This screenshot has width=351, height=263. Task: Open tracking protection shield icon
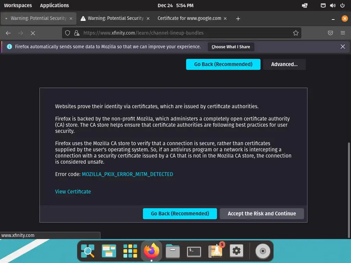point(68,33)
